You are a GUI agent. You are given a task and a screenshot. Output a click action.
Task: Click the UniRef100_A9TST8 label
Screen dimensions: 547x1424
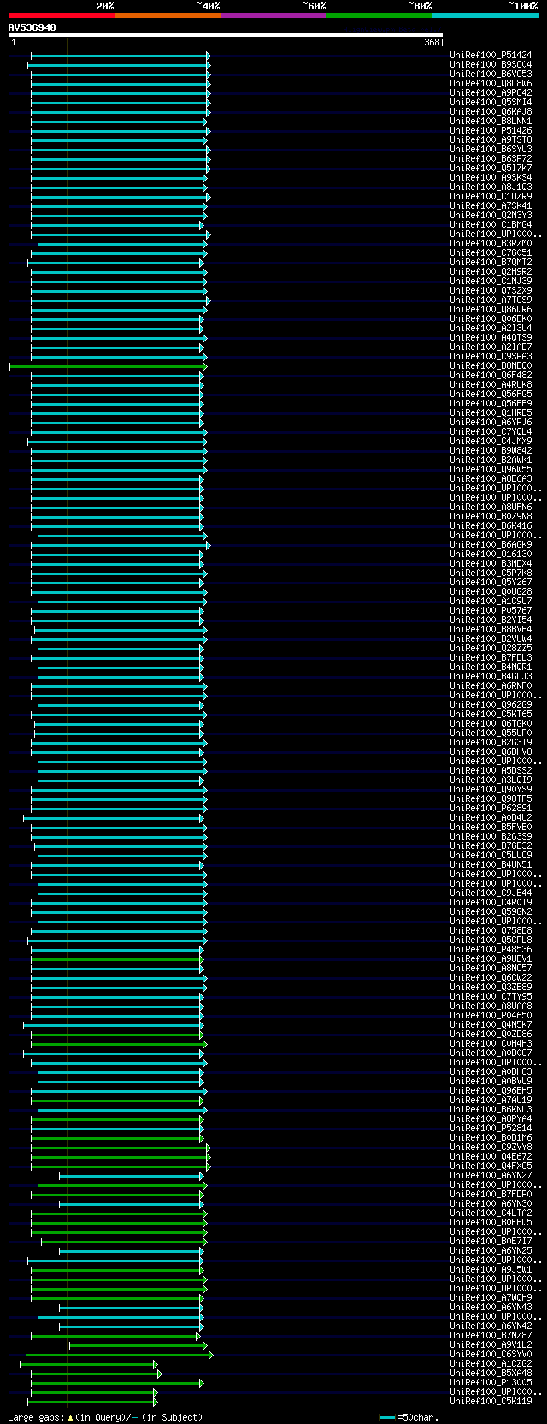[x=491, y=140]
